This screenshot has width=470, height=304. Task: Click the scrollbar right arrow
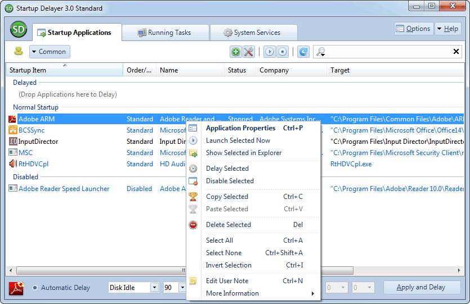coord(459,270)
